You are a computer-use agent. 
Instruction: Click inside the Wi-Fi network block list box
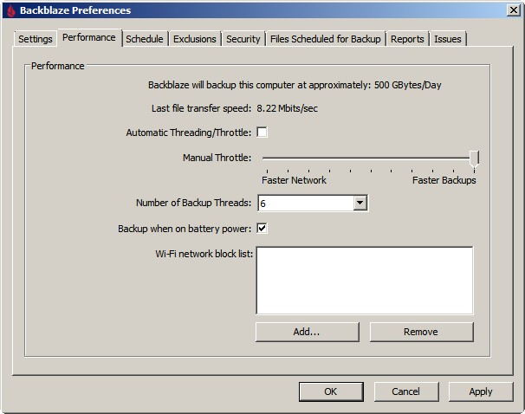pyautogui.click(x=365, y=281)
